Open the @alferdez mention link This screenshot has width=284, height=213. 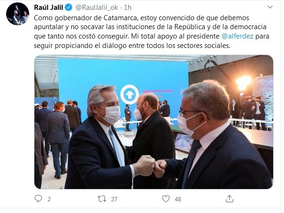coord(237,36)
